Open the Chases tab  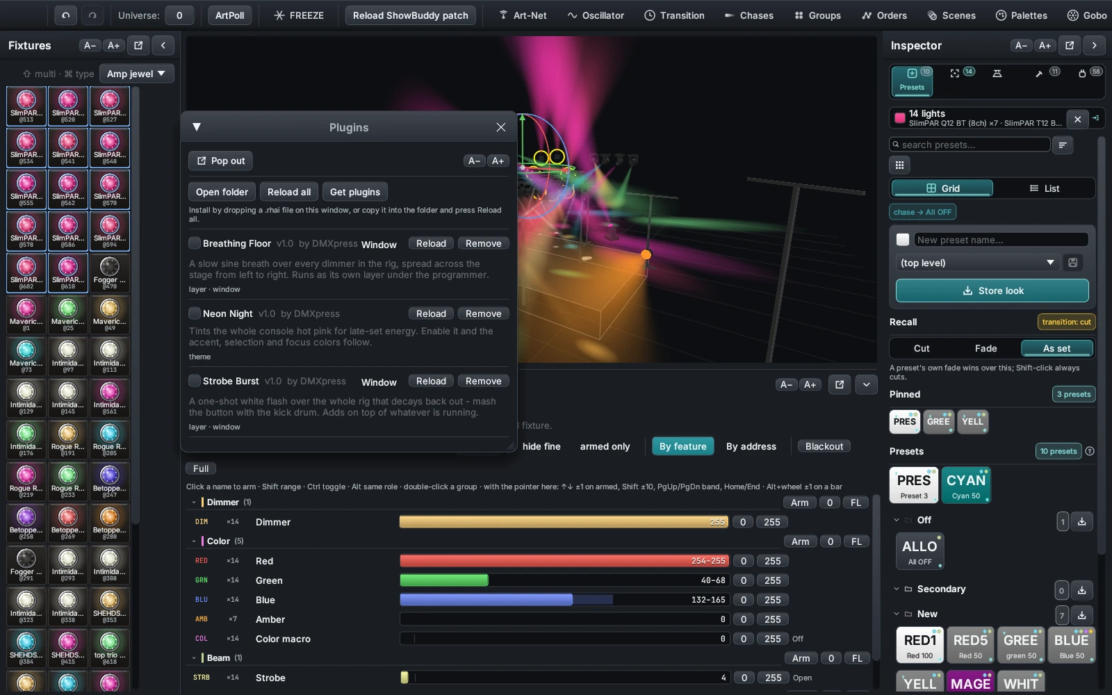tap(749, 15)
